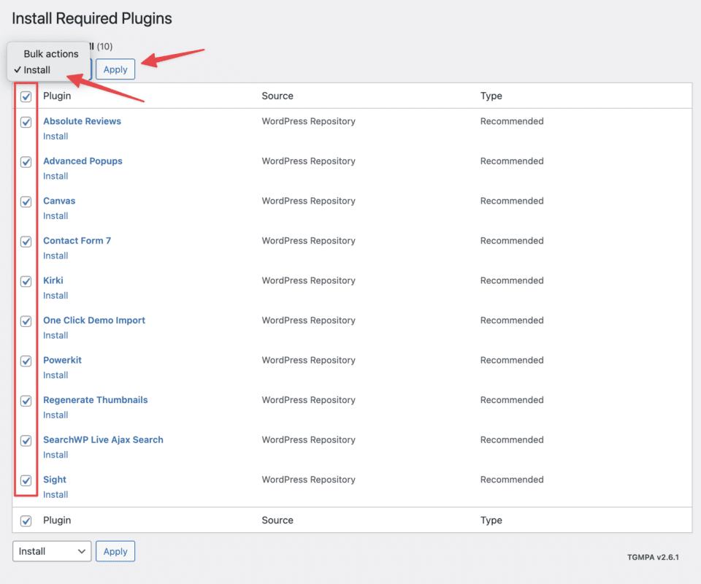
Task: Open the bottom Install bulk actions dropdown
Action: 51,552
